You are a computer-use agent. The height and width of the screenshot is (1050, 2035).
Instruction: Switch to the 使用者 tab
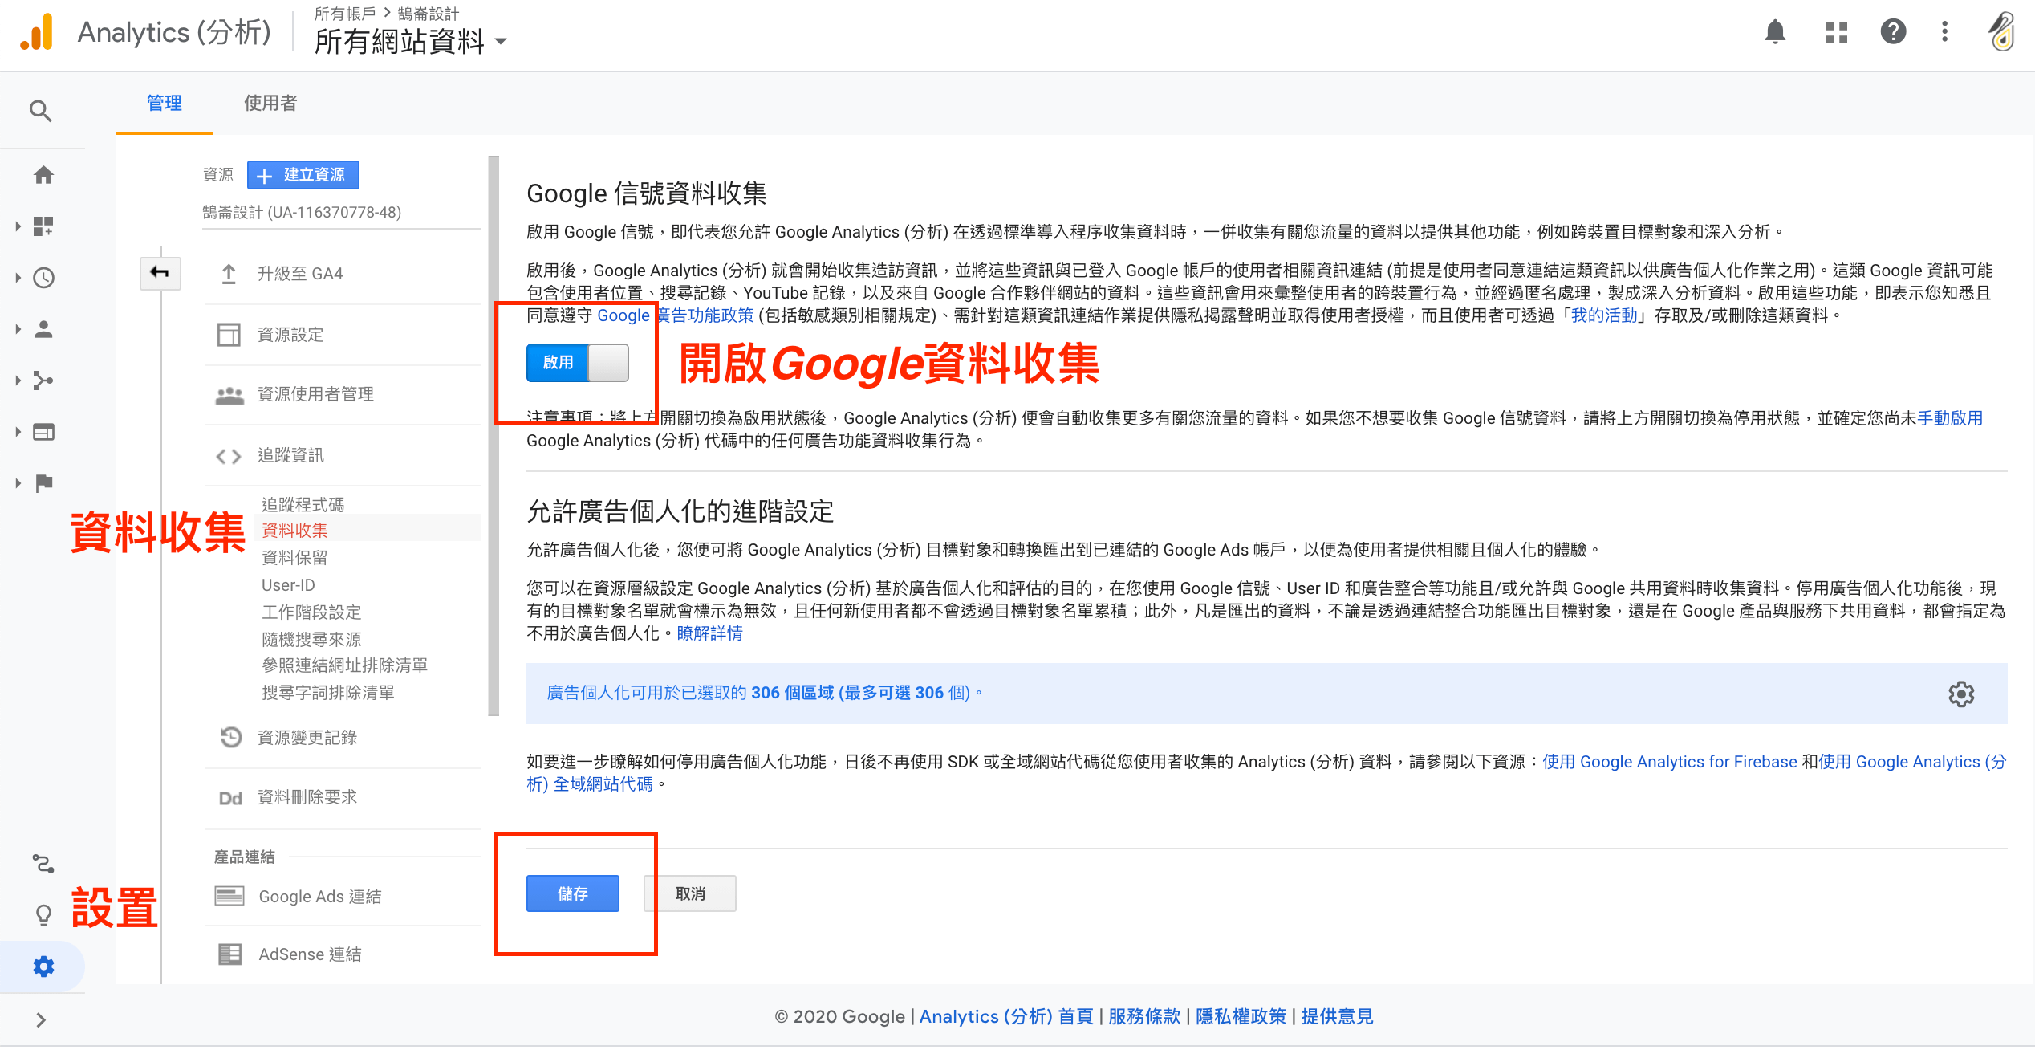270,104
